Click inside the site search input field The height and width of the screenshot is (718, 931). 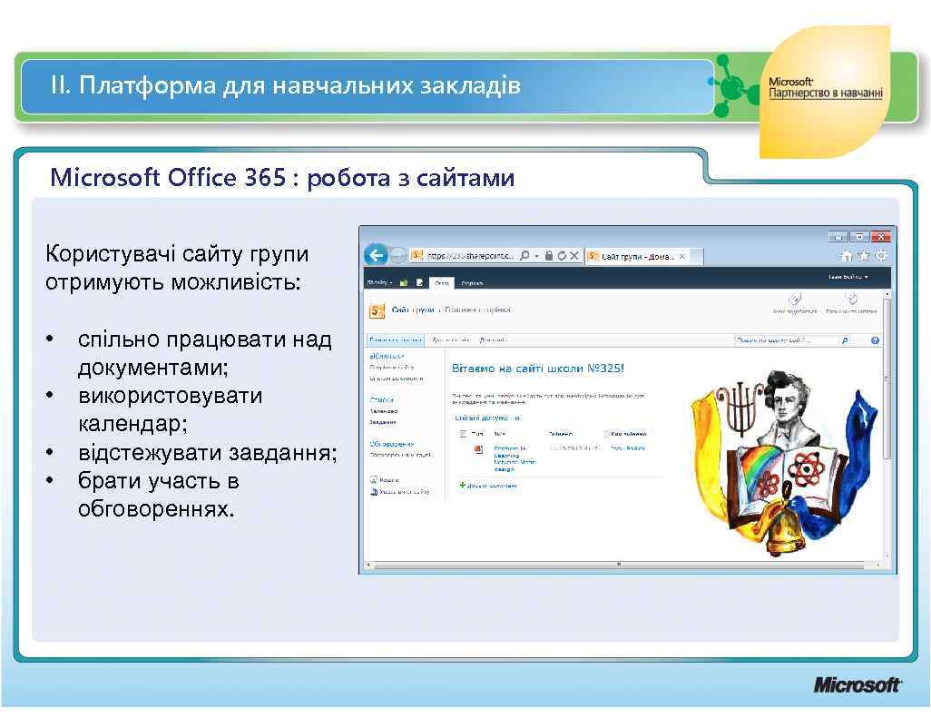pyautogui.click(x=786, y=340)
